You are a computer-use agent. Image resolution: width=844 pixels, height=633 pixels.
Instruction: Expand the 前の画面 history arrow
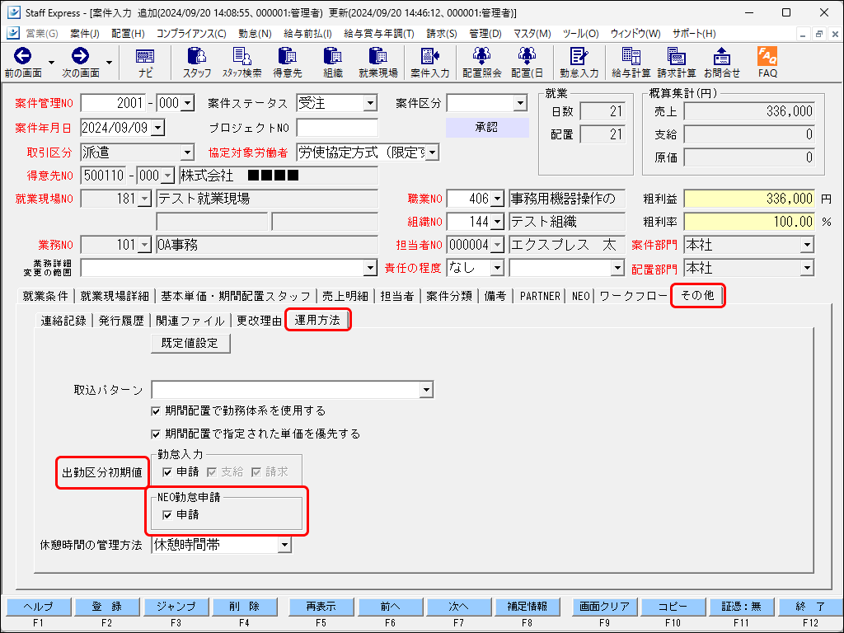click(52, 63)
